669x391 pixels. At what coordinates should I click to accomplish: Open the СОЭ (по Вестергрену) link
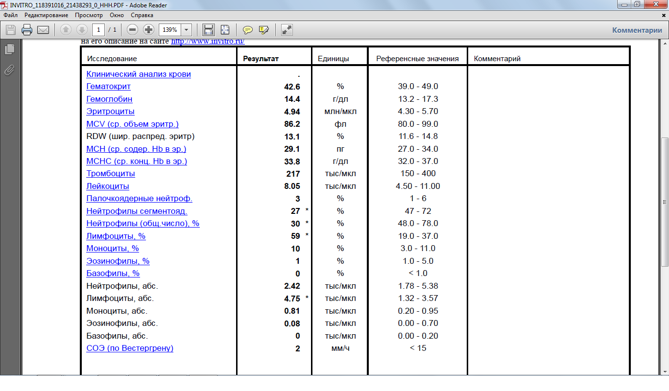click(x=130, y=348)
